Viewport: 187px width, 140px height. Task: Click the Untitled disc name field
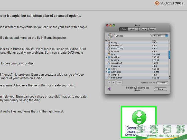click(x=133, y=36)
